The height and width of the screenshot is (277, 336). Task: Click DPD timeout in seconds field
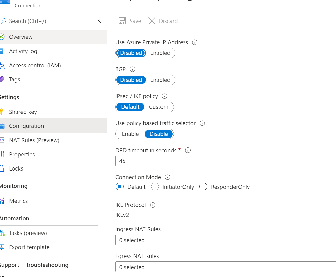tap(225, 161)
